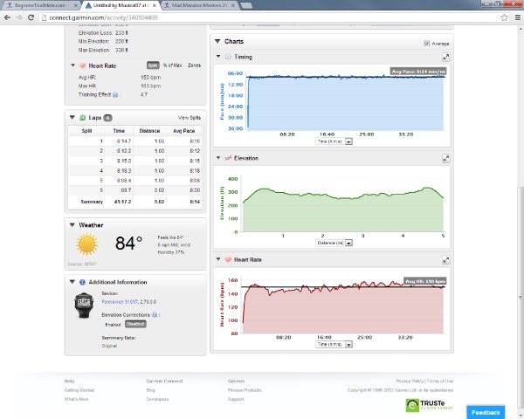Open the View Splits link
Viewport: 524px width, 419px height.
pos(189,117)
